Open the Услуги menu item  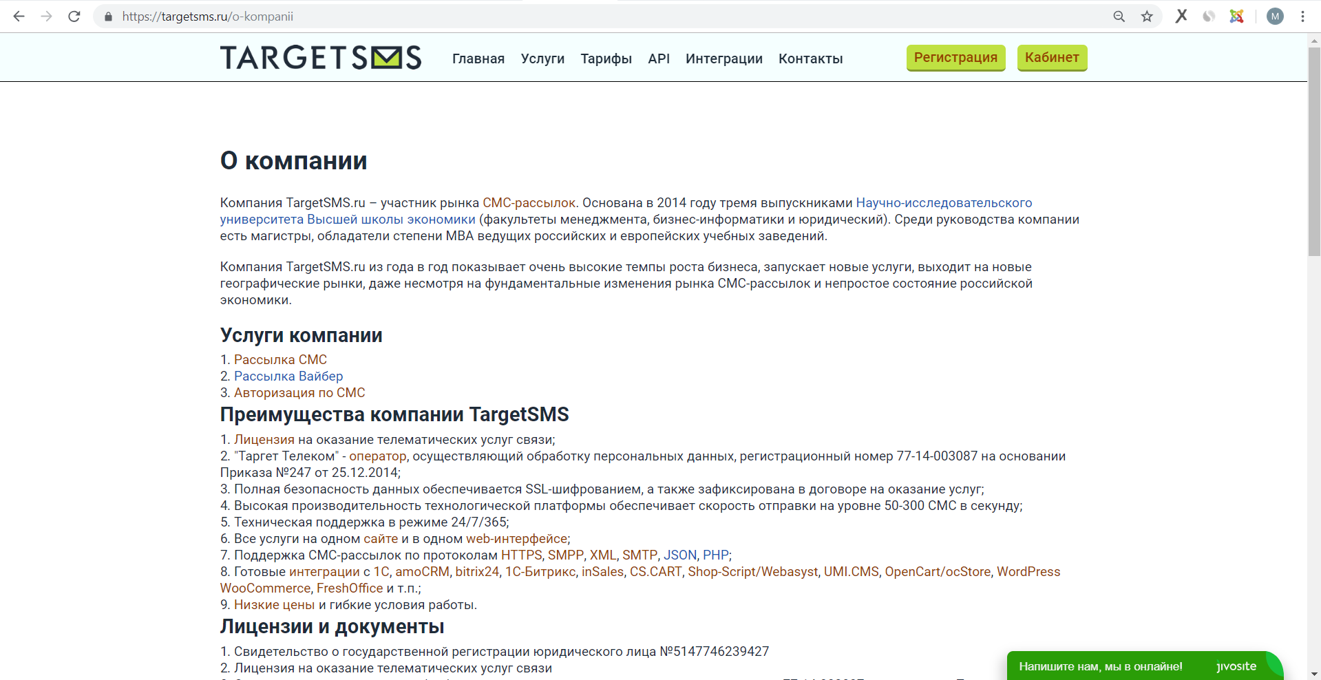pyautogui.click(x=542, y=59)
